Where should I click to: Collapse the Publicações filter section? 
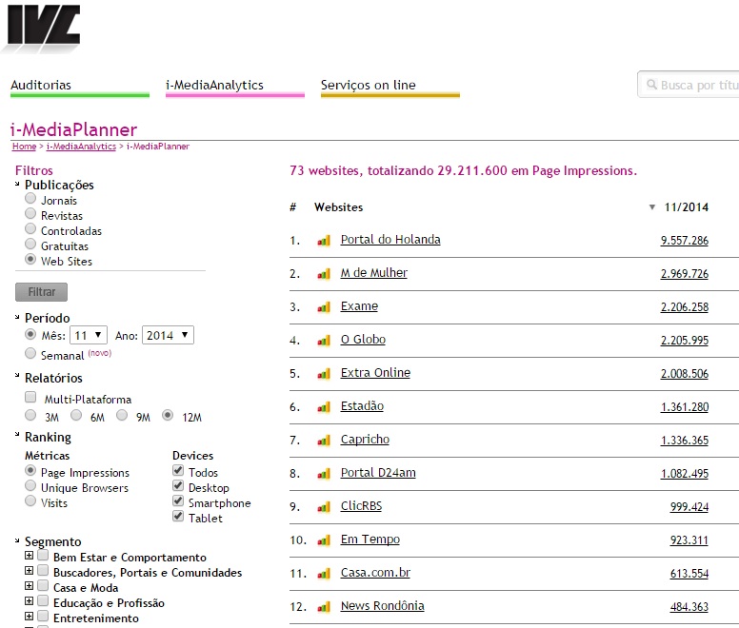17,184
